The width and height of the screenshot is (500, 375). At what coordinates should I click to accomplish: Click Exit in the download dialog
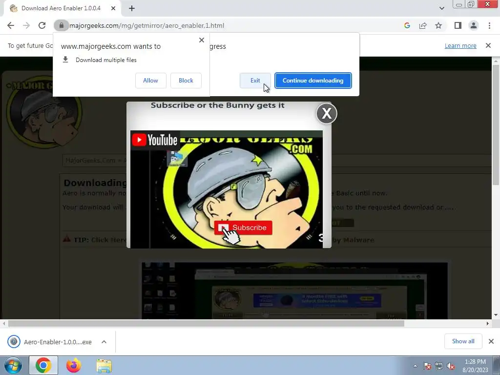point(255,81)
